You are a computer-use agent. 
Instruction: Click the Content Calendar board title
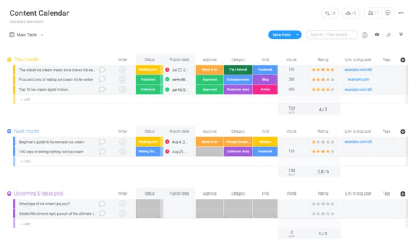39,13
